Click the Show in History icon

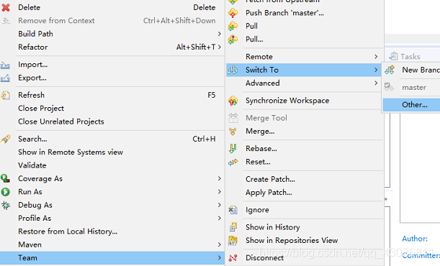point(233,227)
